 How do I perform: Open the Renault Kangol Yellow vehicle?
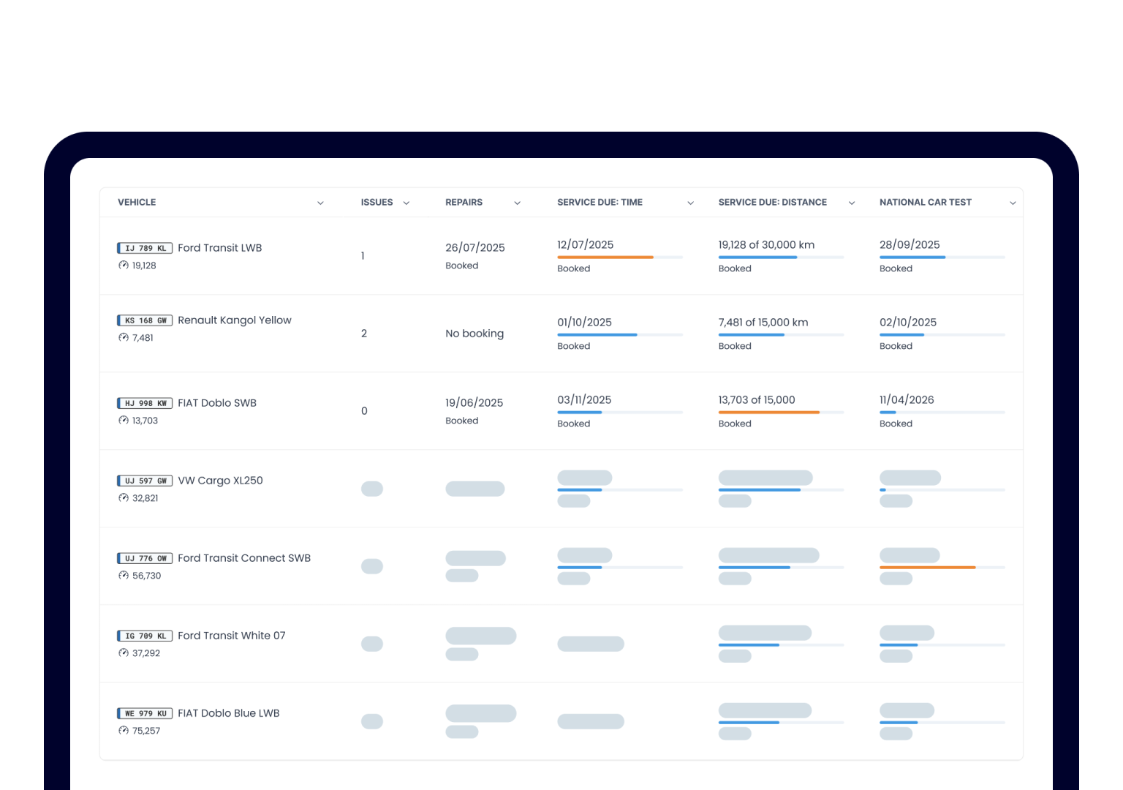coord(234,320)
